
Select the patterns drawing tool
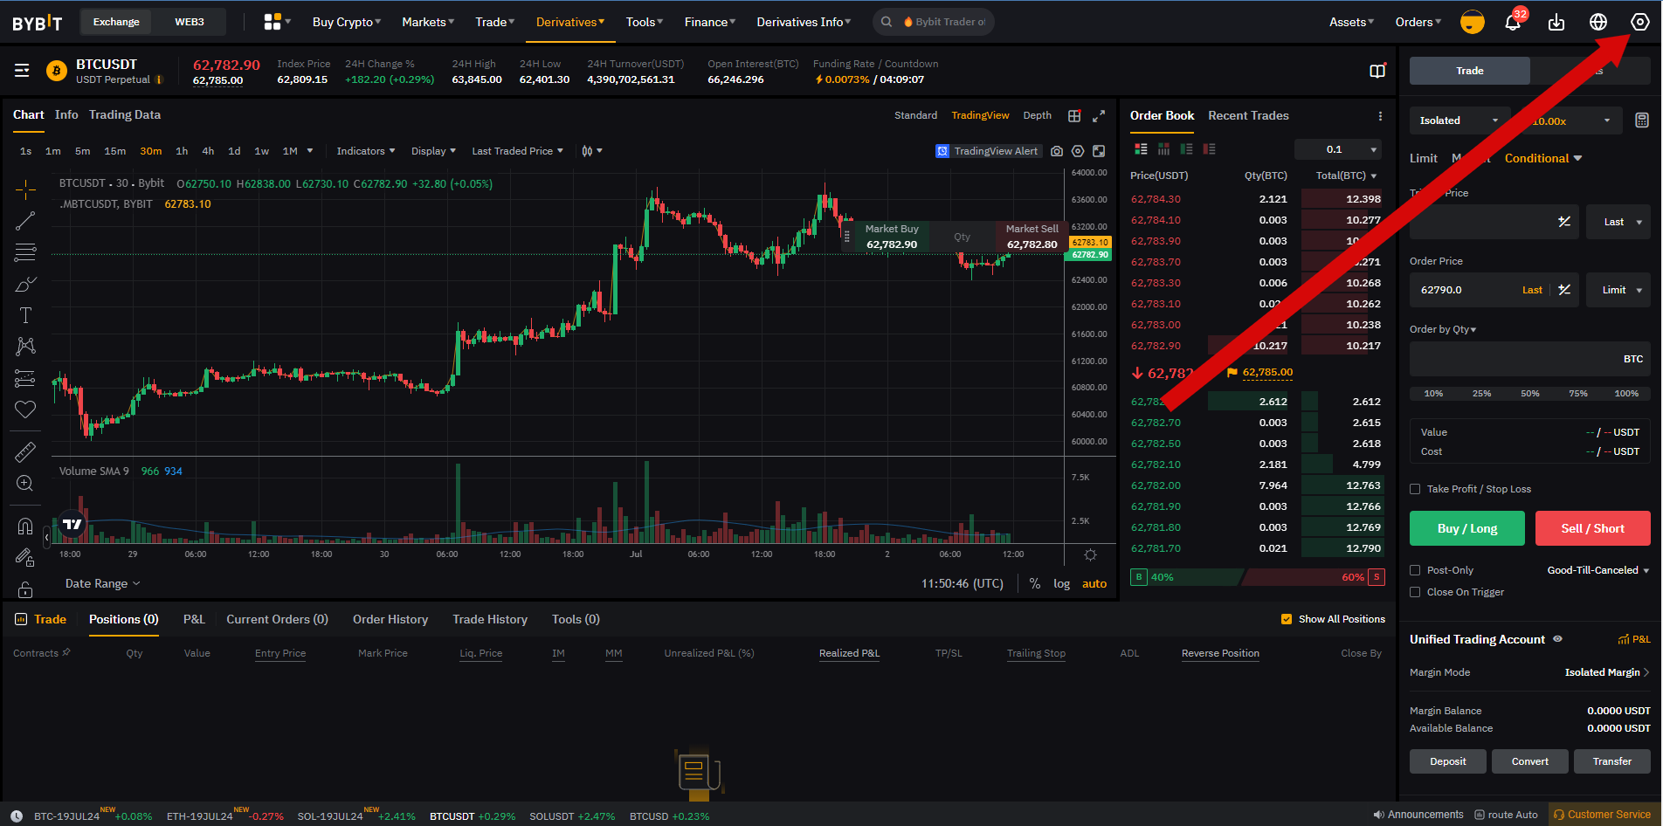pyautogui.click(x=25, y=347)
